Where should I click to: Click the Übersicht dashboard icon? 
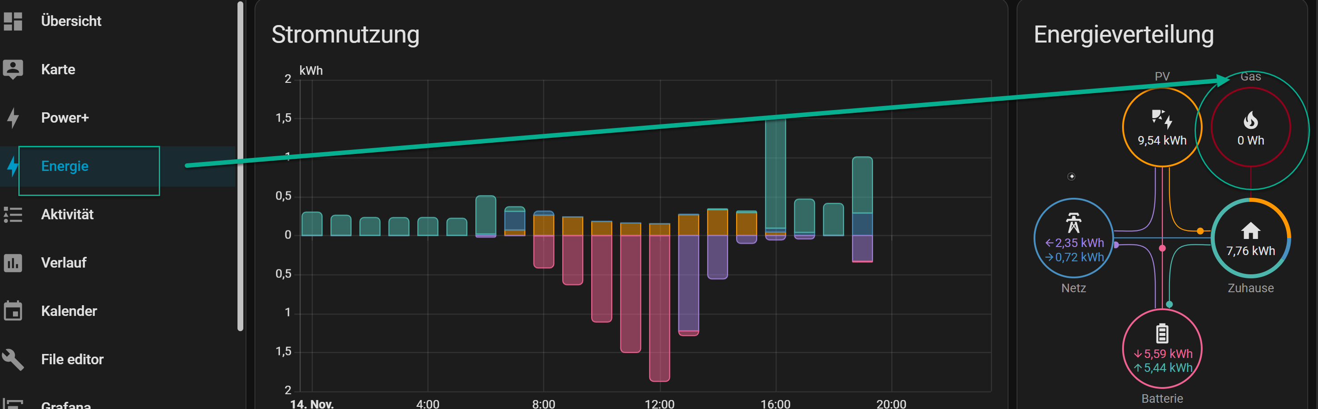[13, 21]
